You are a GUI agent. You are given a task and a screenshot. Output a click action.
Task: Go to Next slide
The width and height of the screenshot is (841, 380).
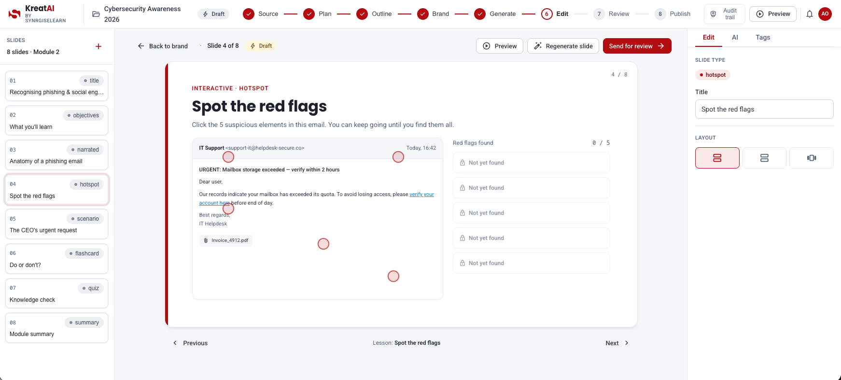pos(617,343)
